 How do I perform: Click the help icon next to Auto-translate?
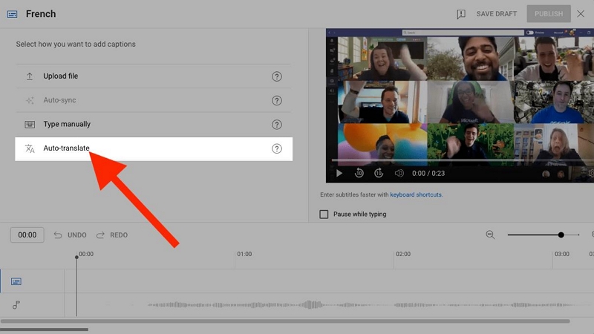(x=277, y=148)
